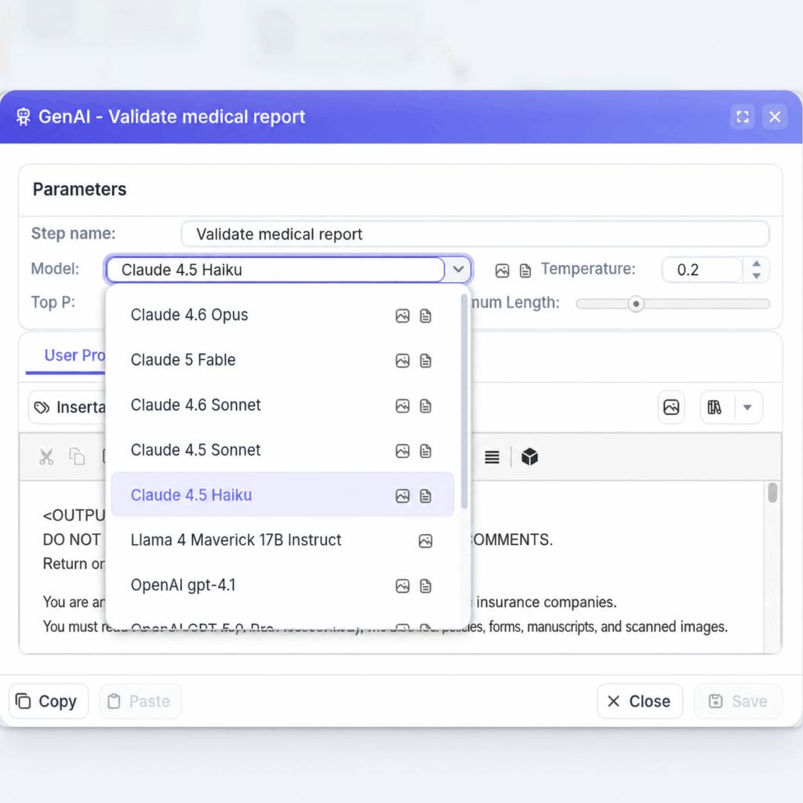
Task: Click the insert image button above editor
Action: point(671,407)
